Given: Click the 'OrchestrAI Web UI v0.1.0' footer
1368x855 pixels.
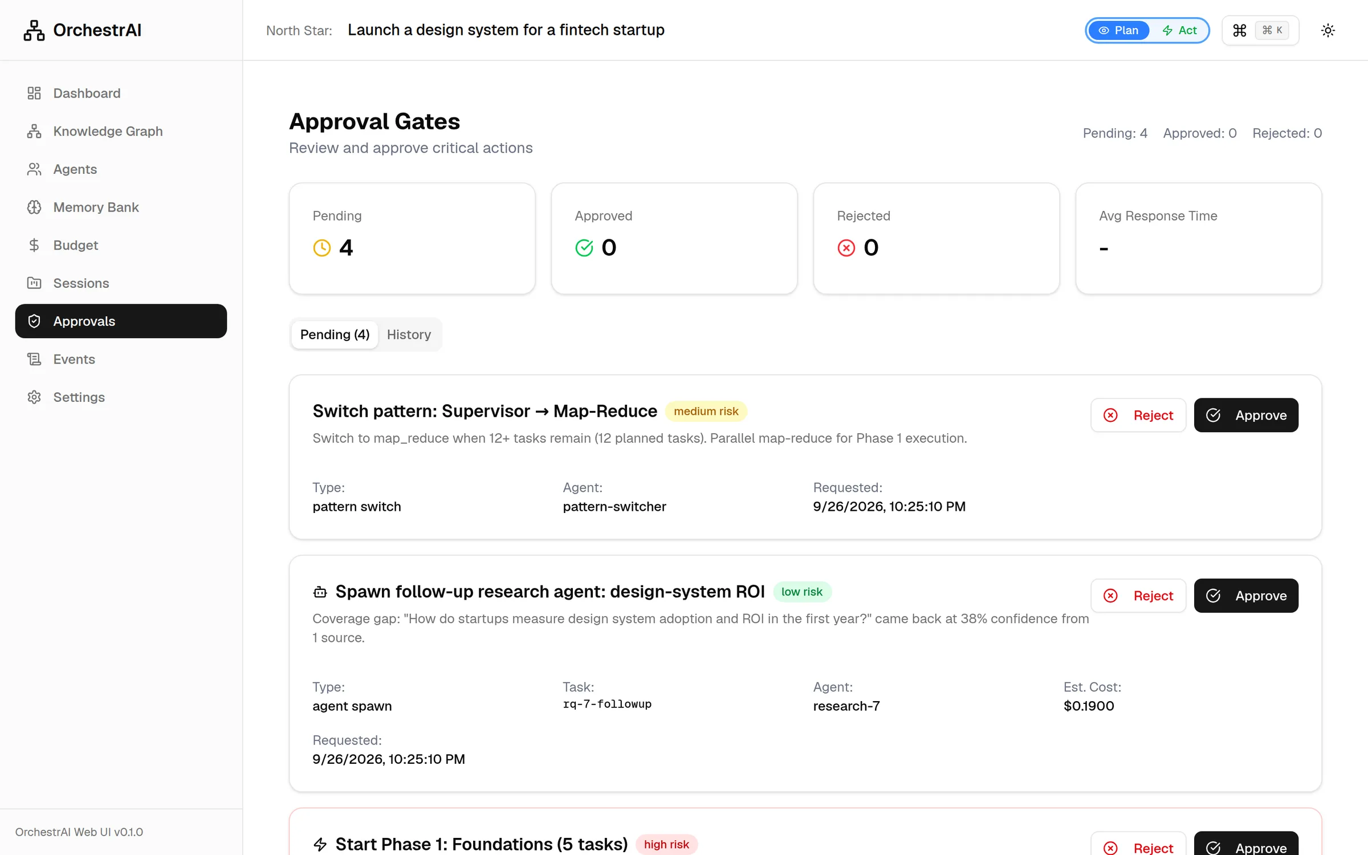Looking at the screenshot, I should [79, 832].
